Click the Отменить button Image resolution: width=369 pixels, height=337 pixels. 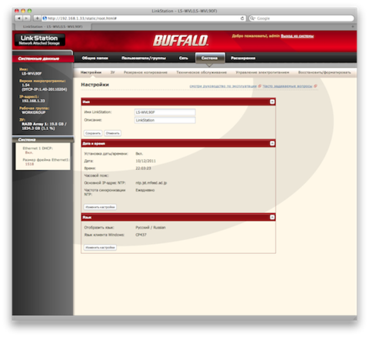(x=112, y=133)
